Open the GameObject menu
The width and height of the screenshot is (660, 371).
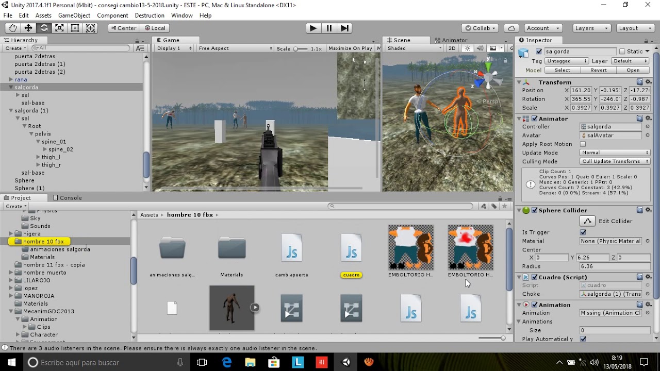pyautogui.click(x=74, y=15)
